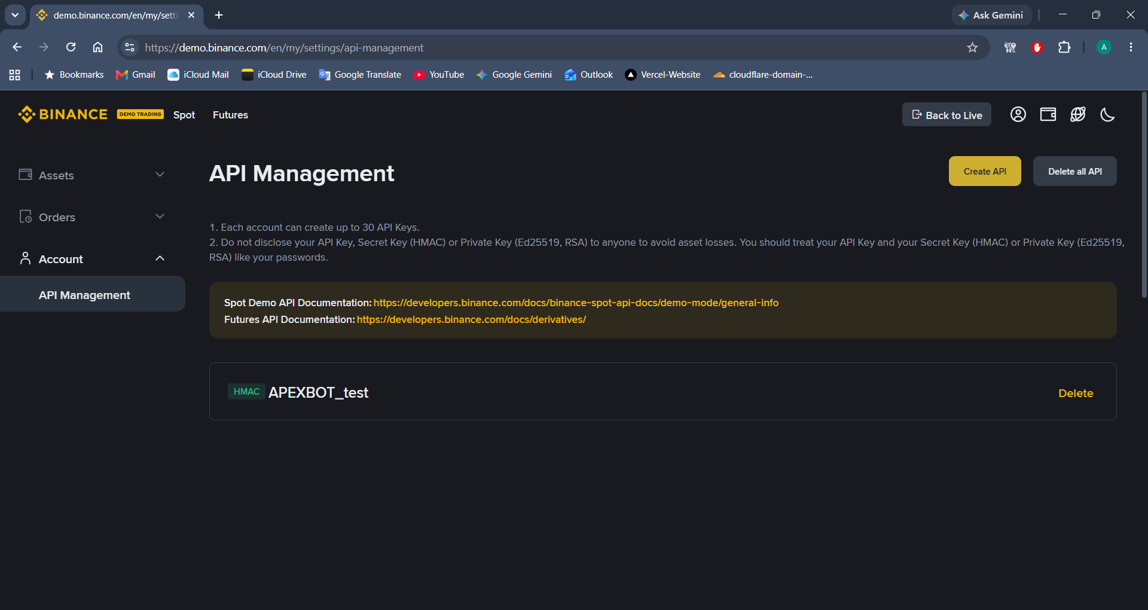Open the language globe icon

click(1078, 114)
